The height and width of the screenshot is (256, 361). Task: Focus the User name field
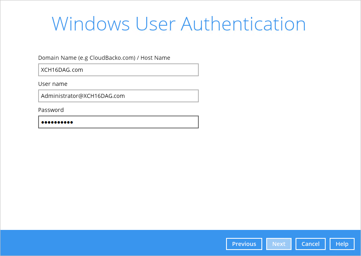pyautogui.click(x=118, y=96)
